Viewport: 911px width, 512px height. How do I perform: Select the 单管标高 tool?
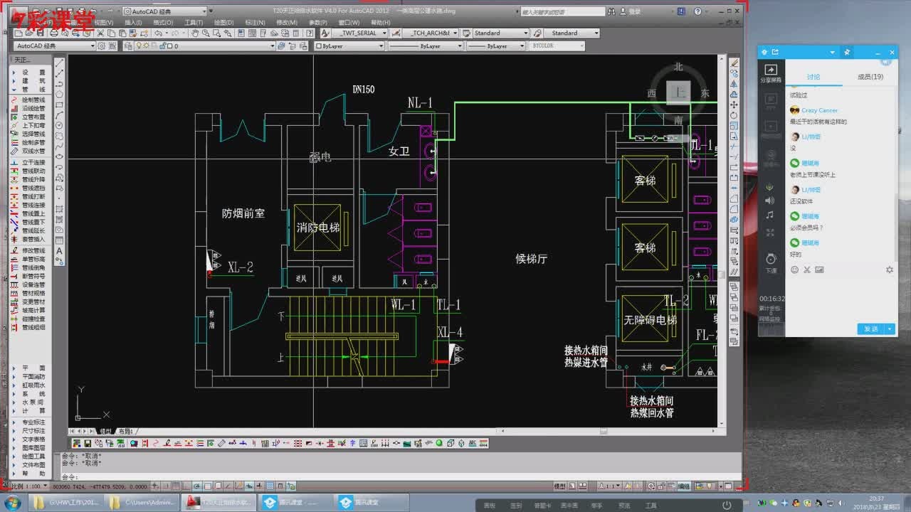(28, 260)
